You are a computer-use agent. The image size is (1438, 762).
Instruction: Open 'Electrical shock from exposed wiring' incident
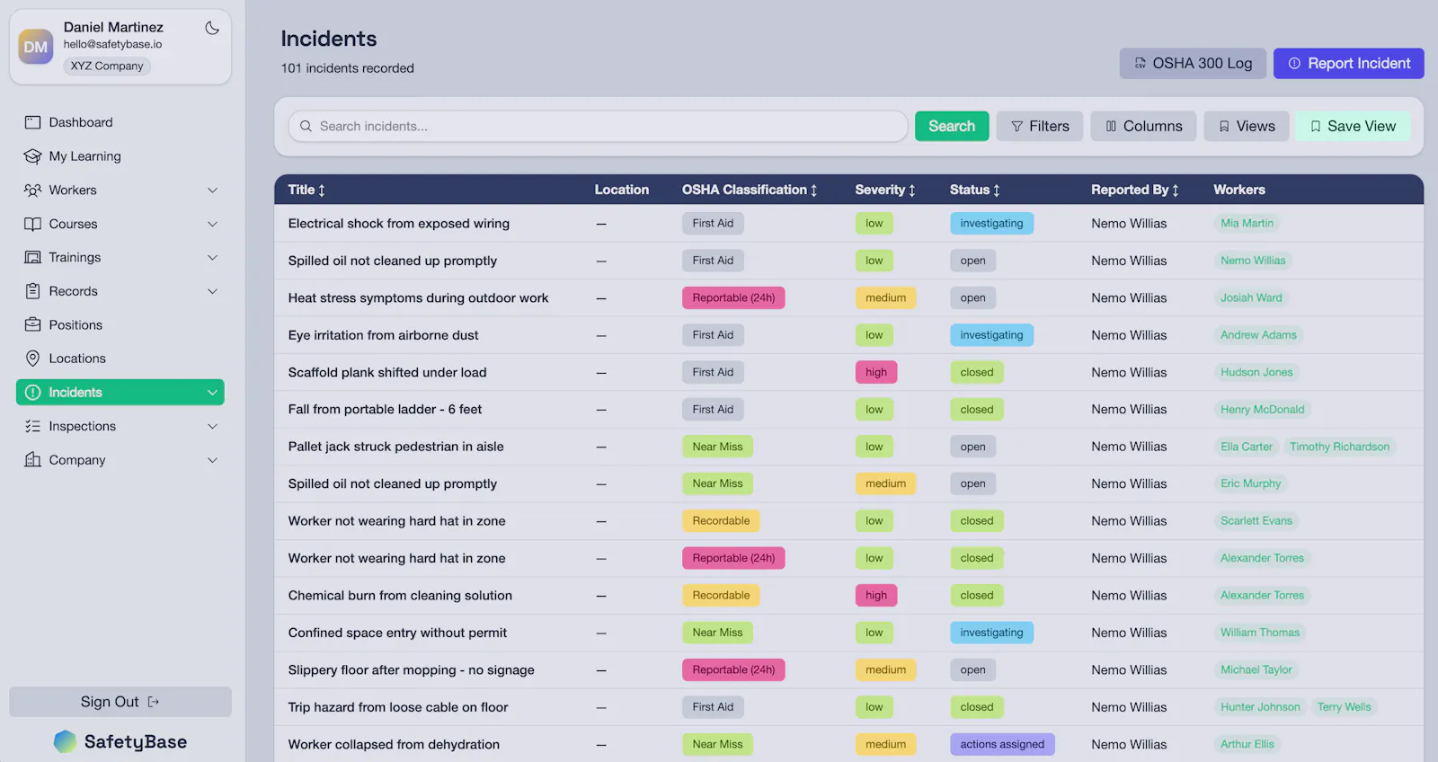tap(399, 223)
